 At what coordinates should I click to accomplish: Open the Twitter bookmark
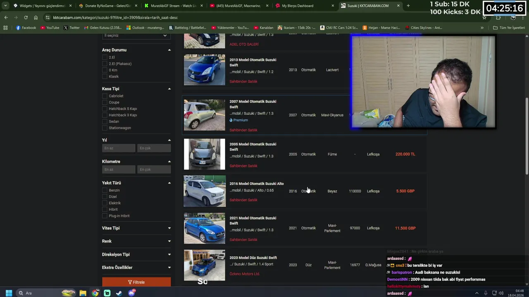click(x=71, y=28)
